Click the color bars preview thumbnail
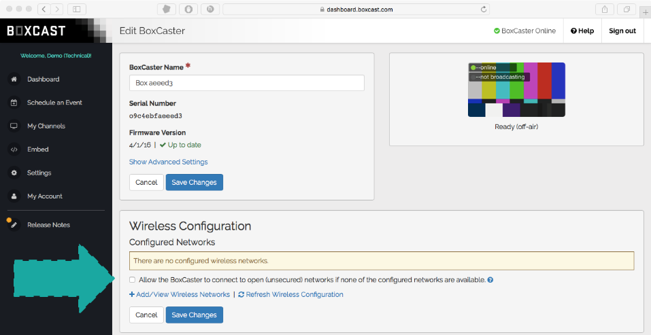The width and height of the screenshot is (651, 335). tap(516, 90)
